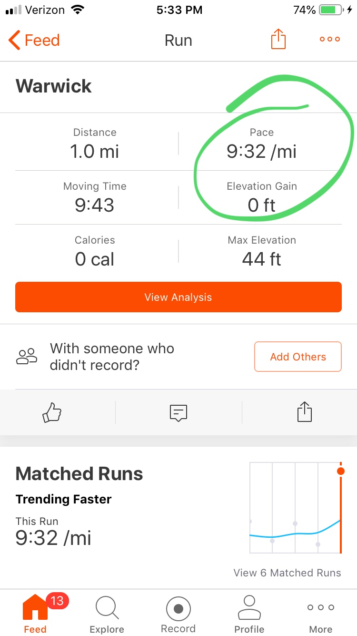Start recording with the Record icon
This screenshot has width=357, height=636.
pos(178,608)
